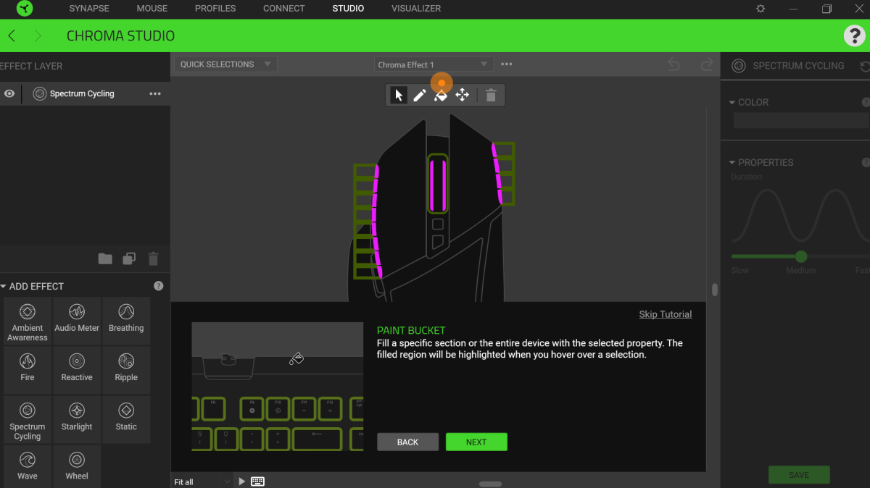Add a Wave effect from Add Effect panel
The width and height of the screenshot is (870, 488).
(27, 466)
